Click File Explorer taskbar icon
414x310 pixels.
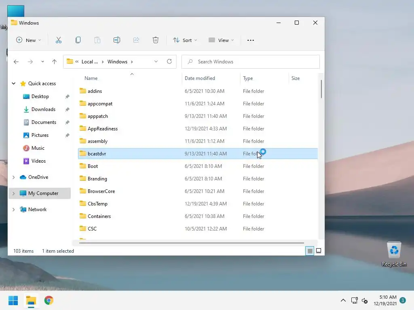point(31,300)
